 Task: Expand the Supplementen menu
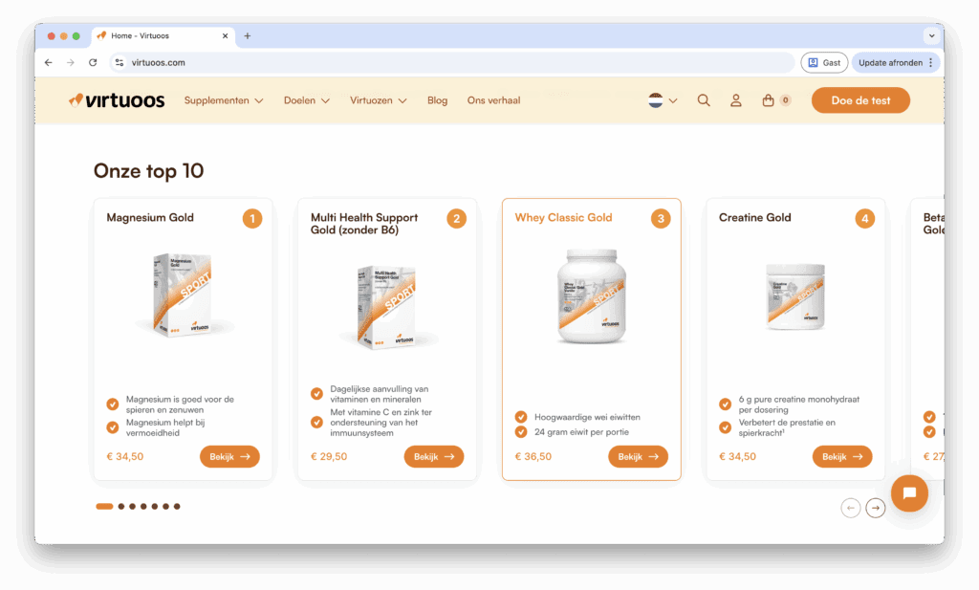tap(224, 100)
